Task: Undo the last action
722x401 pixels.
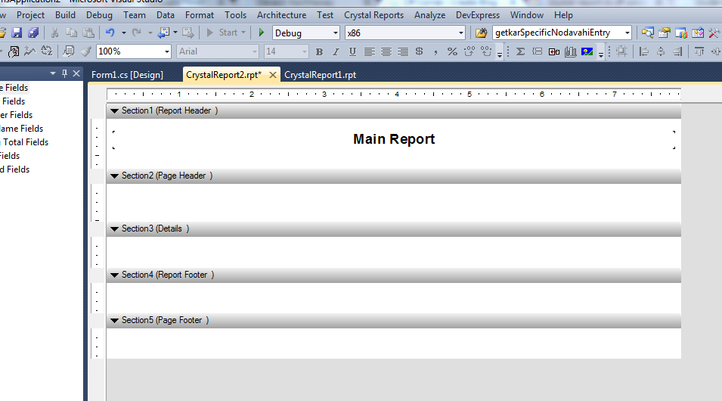Action: click(110, 33)
